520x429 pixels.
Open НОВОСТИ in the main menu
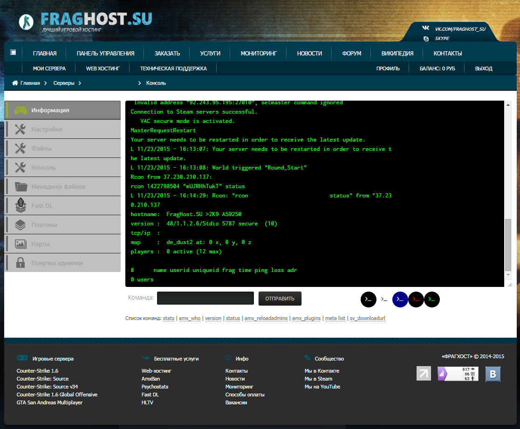pos(309,54)
